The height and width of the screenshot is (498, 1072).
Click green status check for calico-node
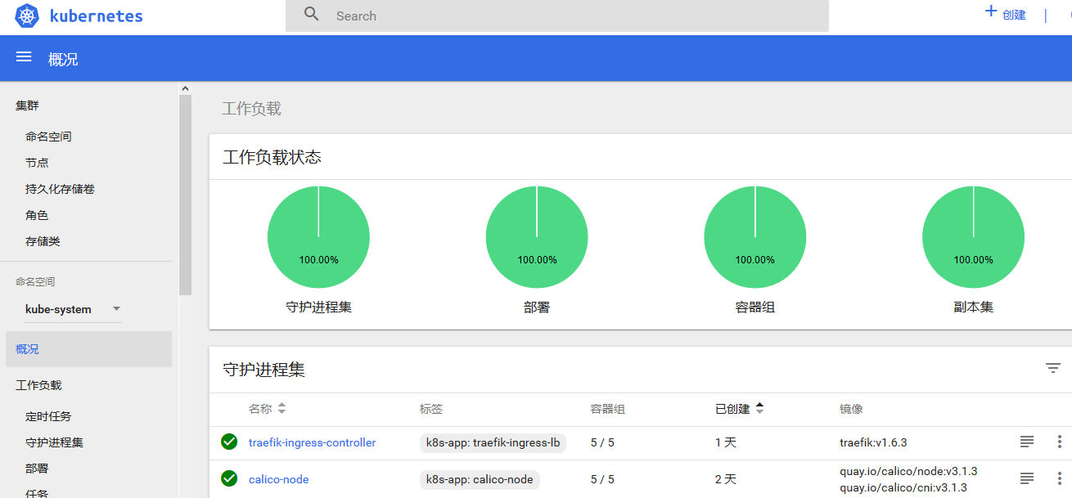[229, 478]
